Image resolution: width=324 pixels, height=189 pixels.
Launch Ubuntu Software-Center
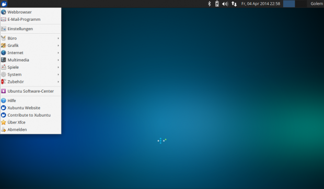(x=31, y=91)
